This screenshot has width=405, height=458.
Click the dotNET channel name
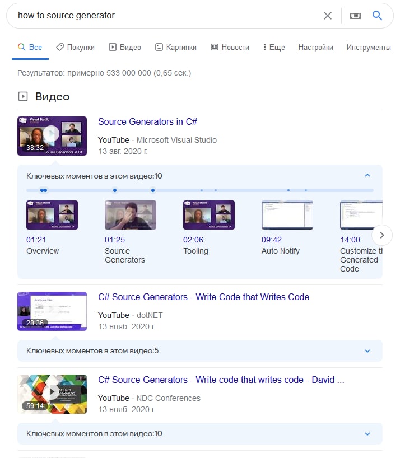click(x=150, y=315)
